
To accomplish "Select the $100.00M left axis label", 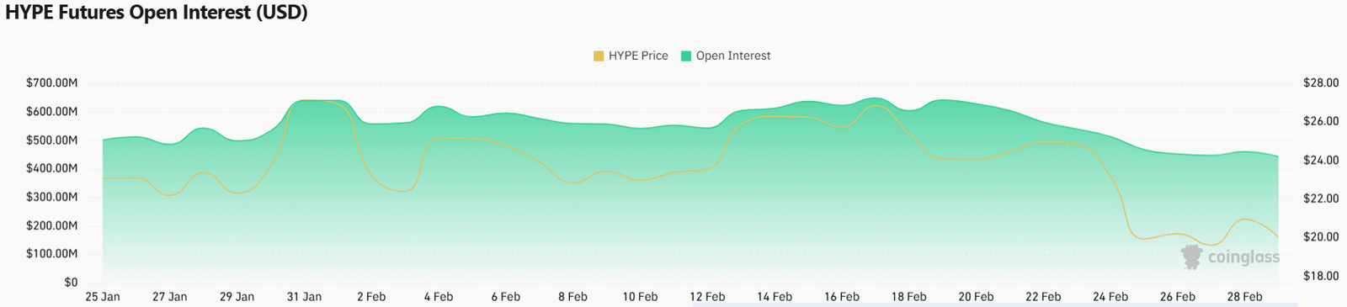I will (52, 254).
